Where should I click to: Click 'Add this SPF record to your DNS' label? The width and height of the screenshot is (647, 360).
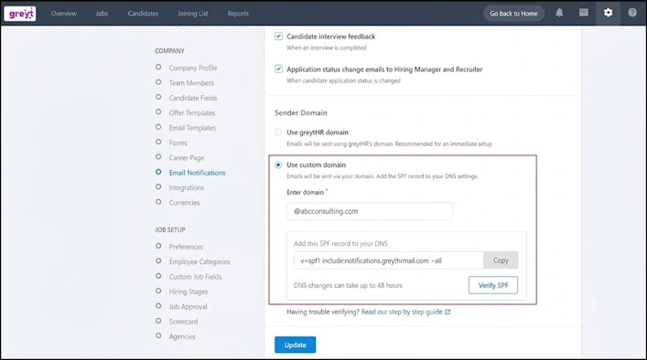coord(340,243)
